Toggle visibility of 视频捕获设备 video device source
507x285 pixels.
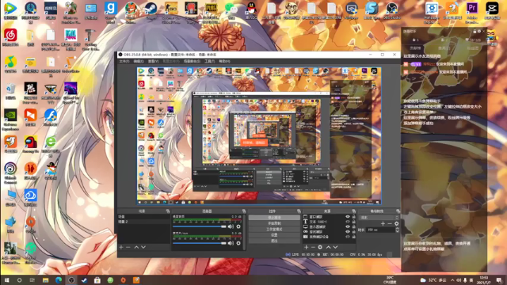tap(348, 237)
